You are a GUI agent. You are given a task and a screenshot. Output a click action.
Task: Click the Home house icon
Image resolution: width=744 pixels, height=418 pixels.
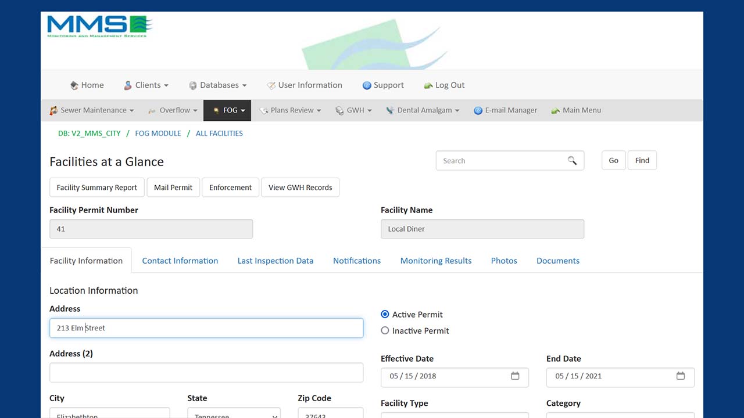74,85
